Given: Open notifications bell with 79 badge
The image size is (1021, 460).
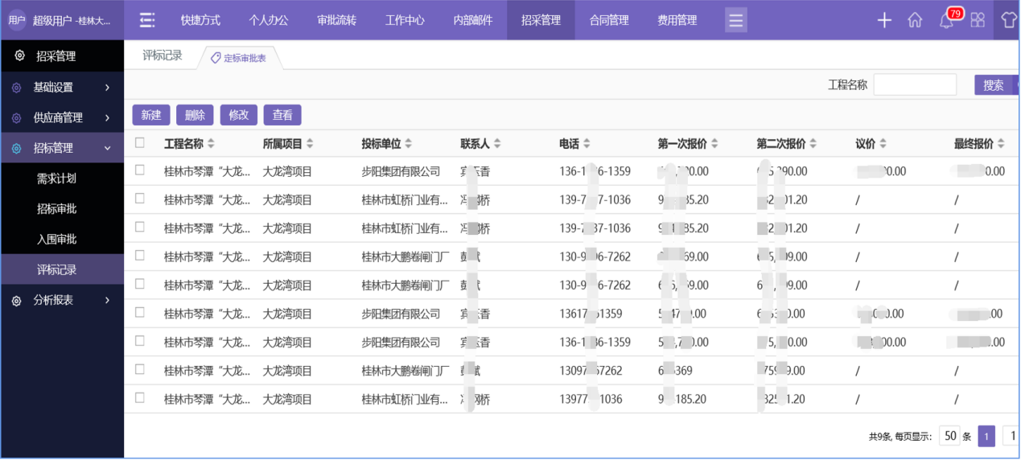Looking at the screenshot, I should click(x=947, y=21).
